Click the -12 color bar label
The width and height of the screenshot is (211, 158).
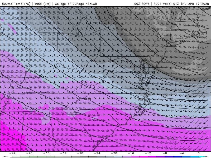(148, 153)
